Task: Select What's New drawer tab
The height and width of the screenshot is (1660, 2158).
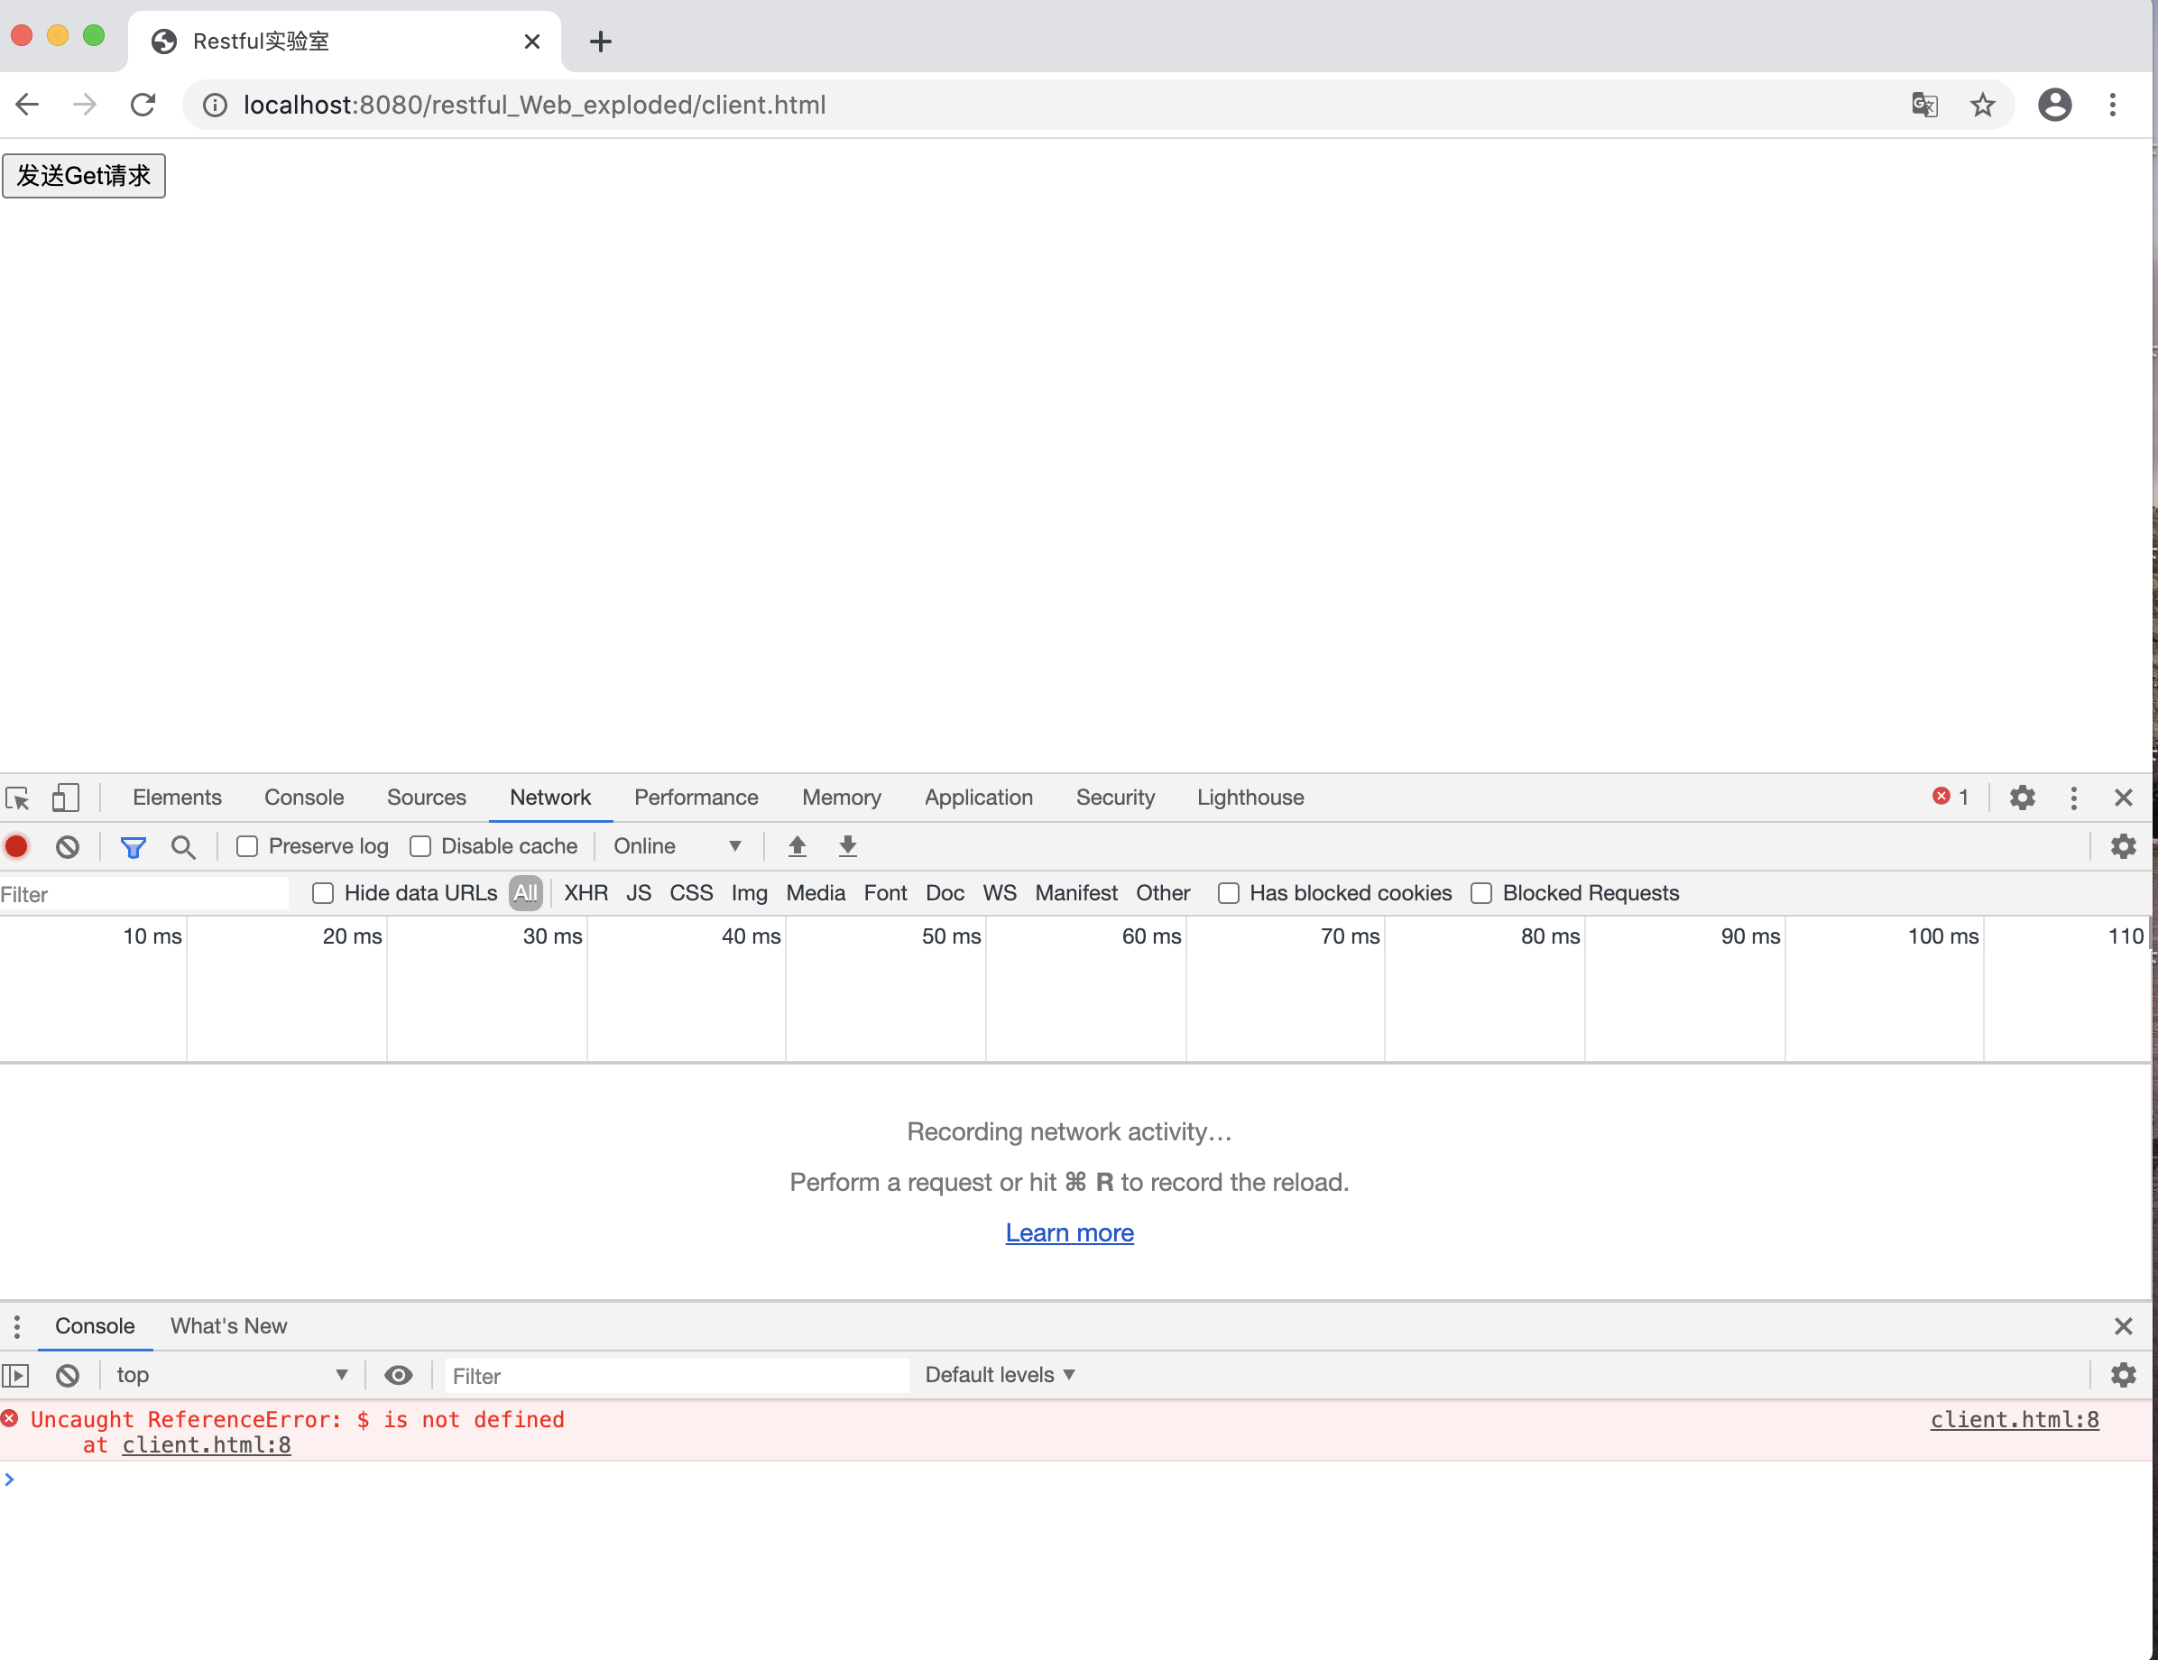Action: [x=228, y=1326]
